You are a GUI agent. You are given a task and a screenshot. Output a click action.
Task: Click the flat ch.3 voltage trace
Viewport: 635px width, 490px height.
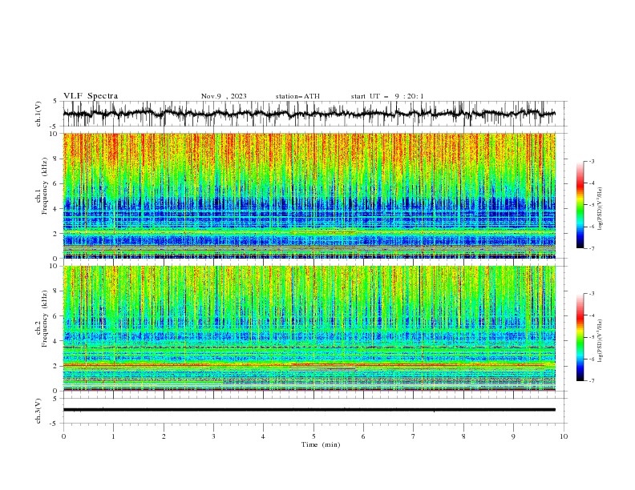[309, 410]
